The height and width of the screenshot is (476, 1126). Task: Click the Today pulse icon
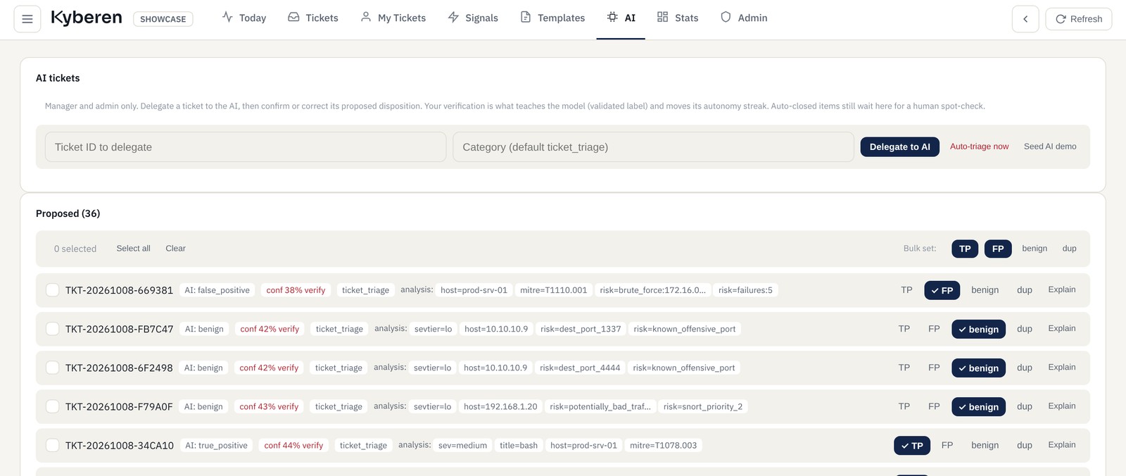coord(227,17)
